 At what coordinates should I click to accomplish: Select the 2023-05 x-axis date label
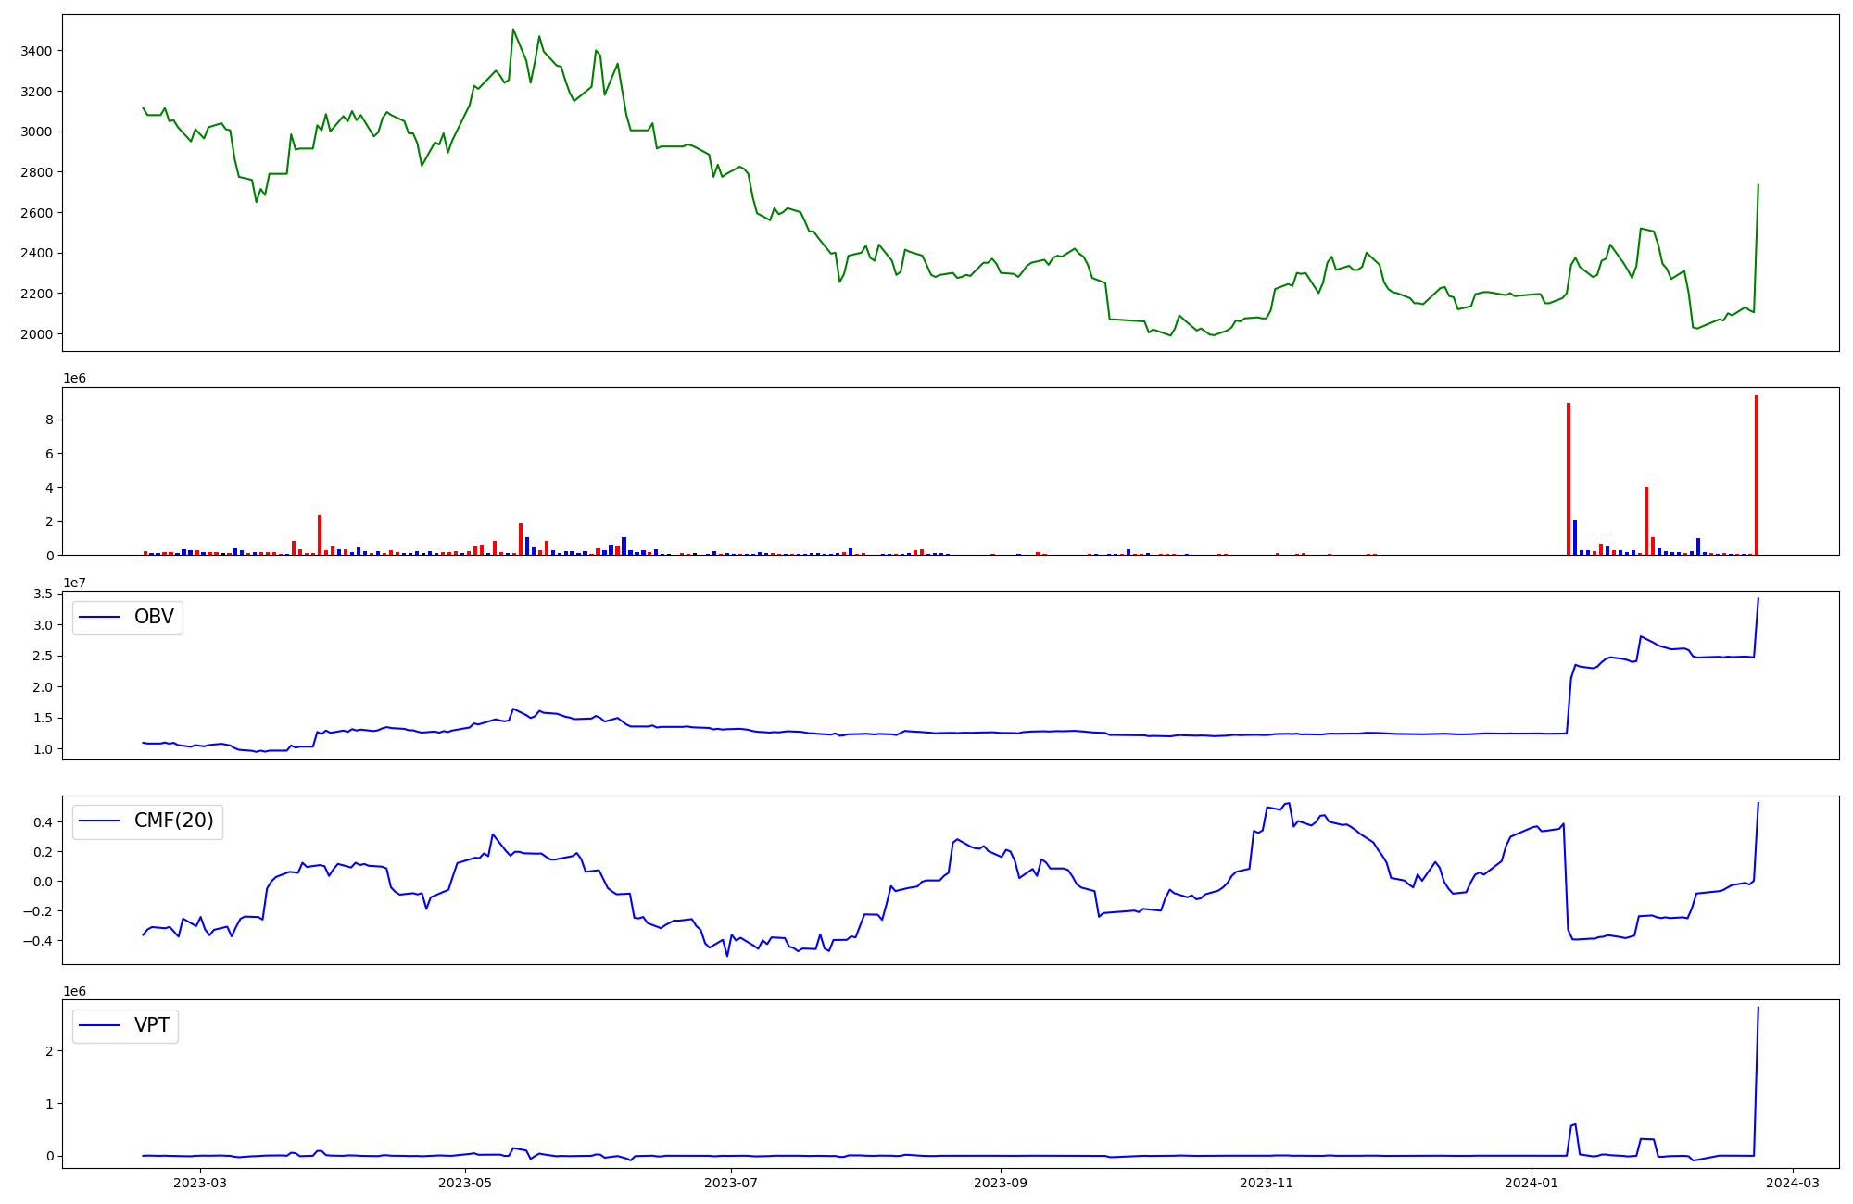click(x=465, y=1183)
